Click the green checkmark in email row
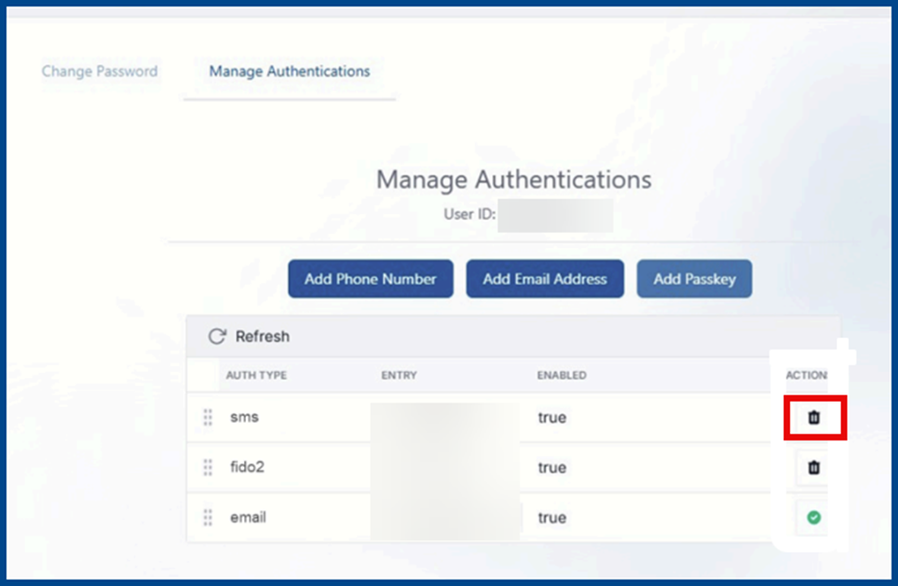 (813, 518)
